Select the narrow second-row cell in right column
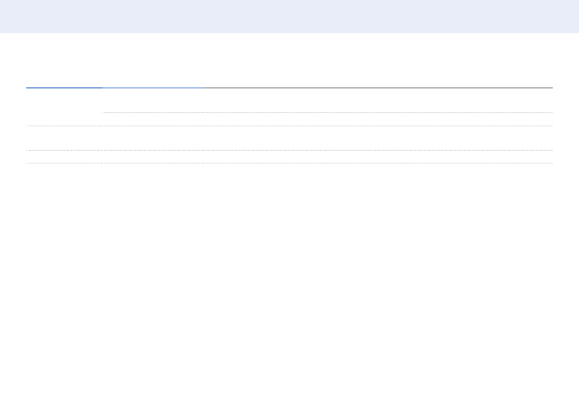The height and width of the screenshot is (410, 579). click(x=378, y=119)
